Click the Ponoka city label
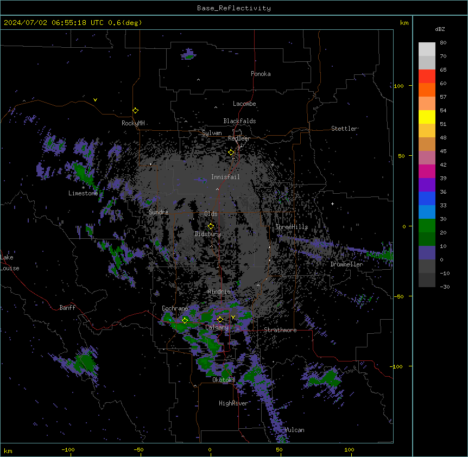The image size is (468, 457). coord(261,74)
